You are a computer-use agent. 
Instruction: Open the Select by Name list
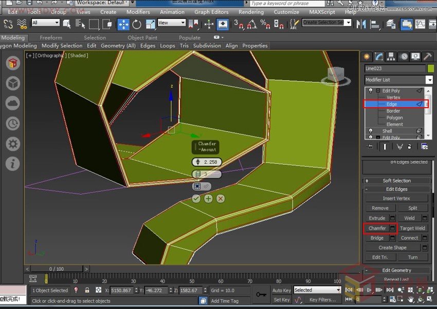coord(80,24)
